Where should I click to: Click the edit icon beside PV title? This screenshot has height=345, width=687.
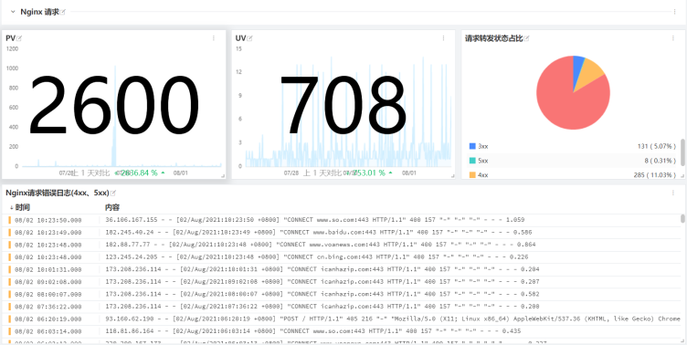tap(19, 38)
